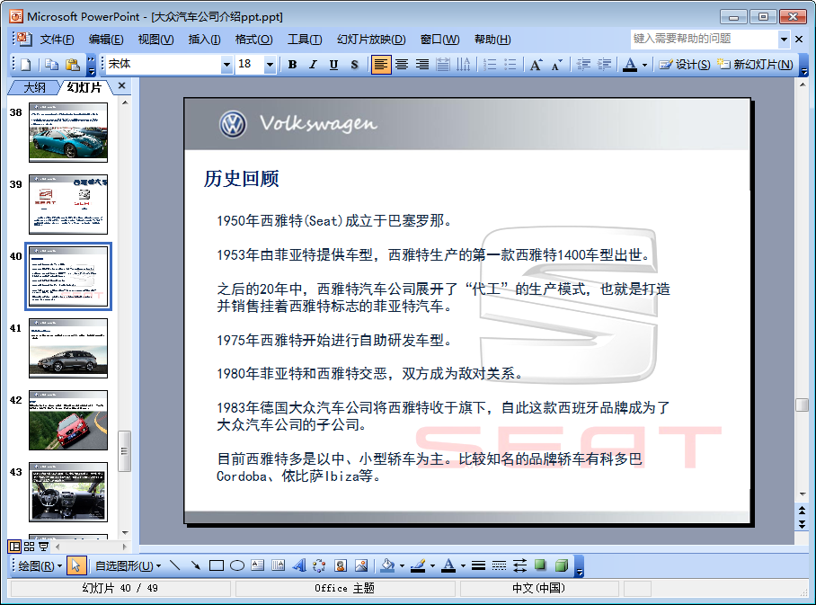Viewport: 816px width, 605px height.
Task: Toggle Bold formatting
Action: coord(292,65)
